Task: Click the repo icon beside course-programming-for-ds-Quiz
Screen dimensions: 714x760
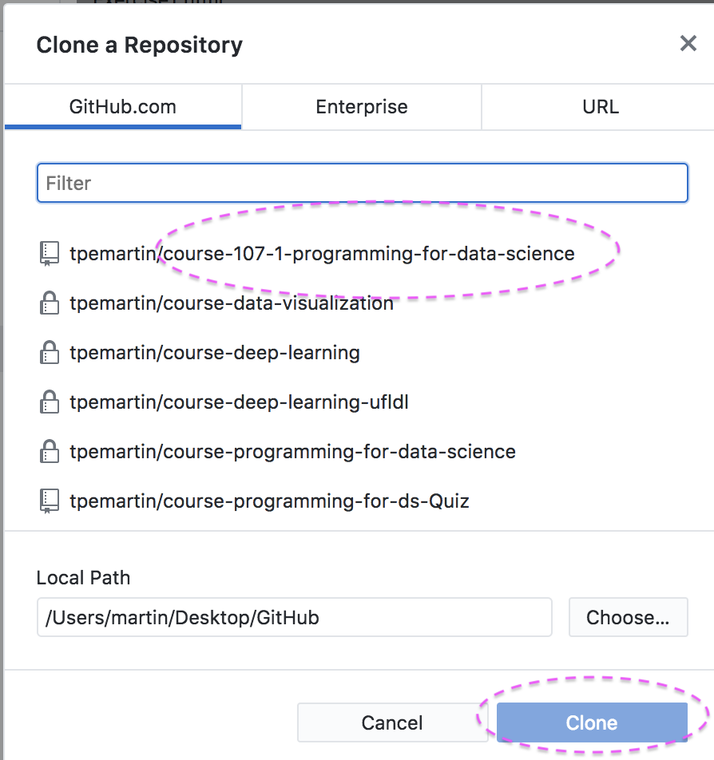Action: coord(49,501)
